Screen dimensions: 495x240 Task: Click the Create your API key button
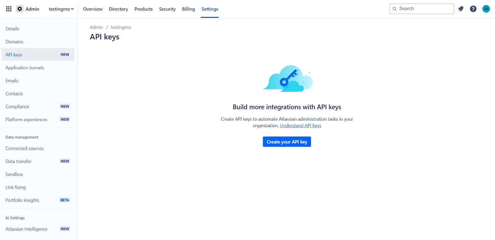(287, 142)
